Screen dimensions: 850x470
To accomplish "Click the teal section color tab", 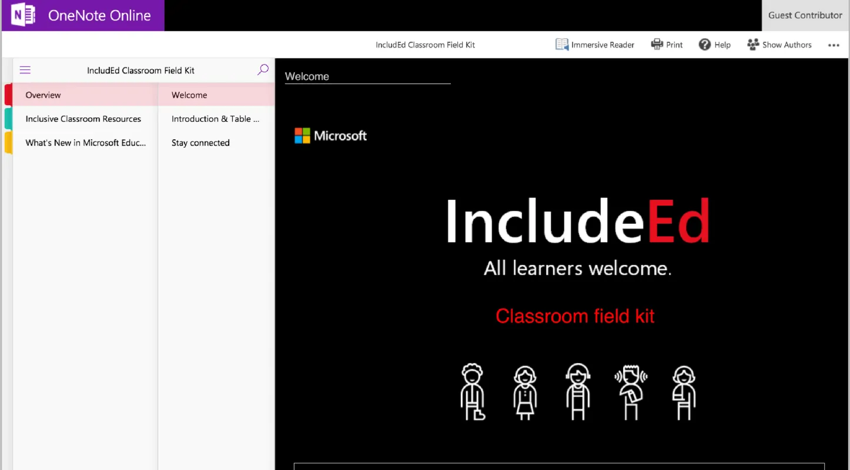I will coord(8,119).
